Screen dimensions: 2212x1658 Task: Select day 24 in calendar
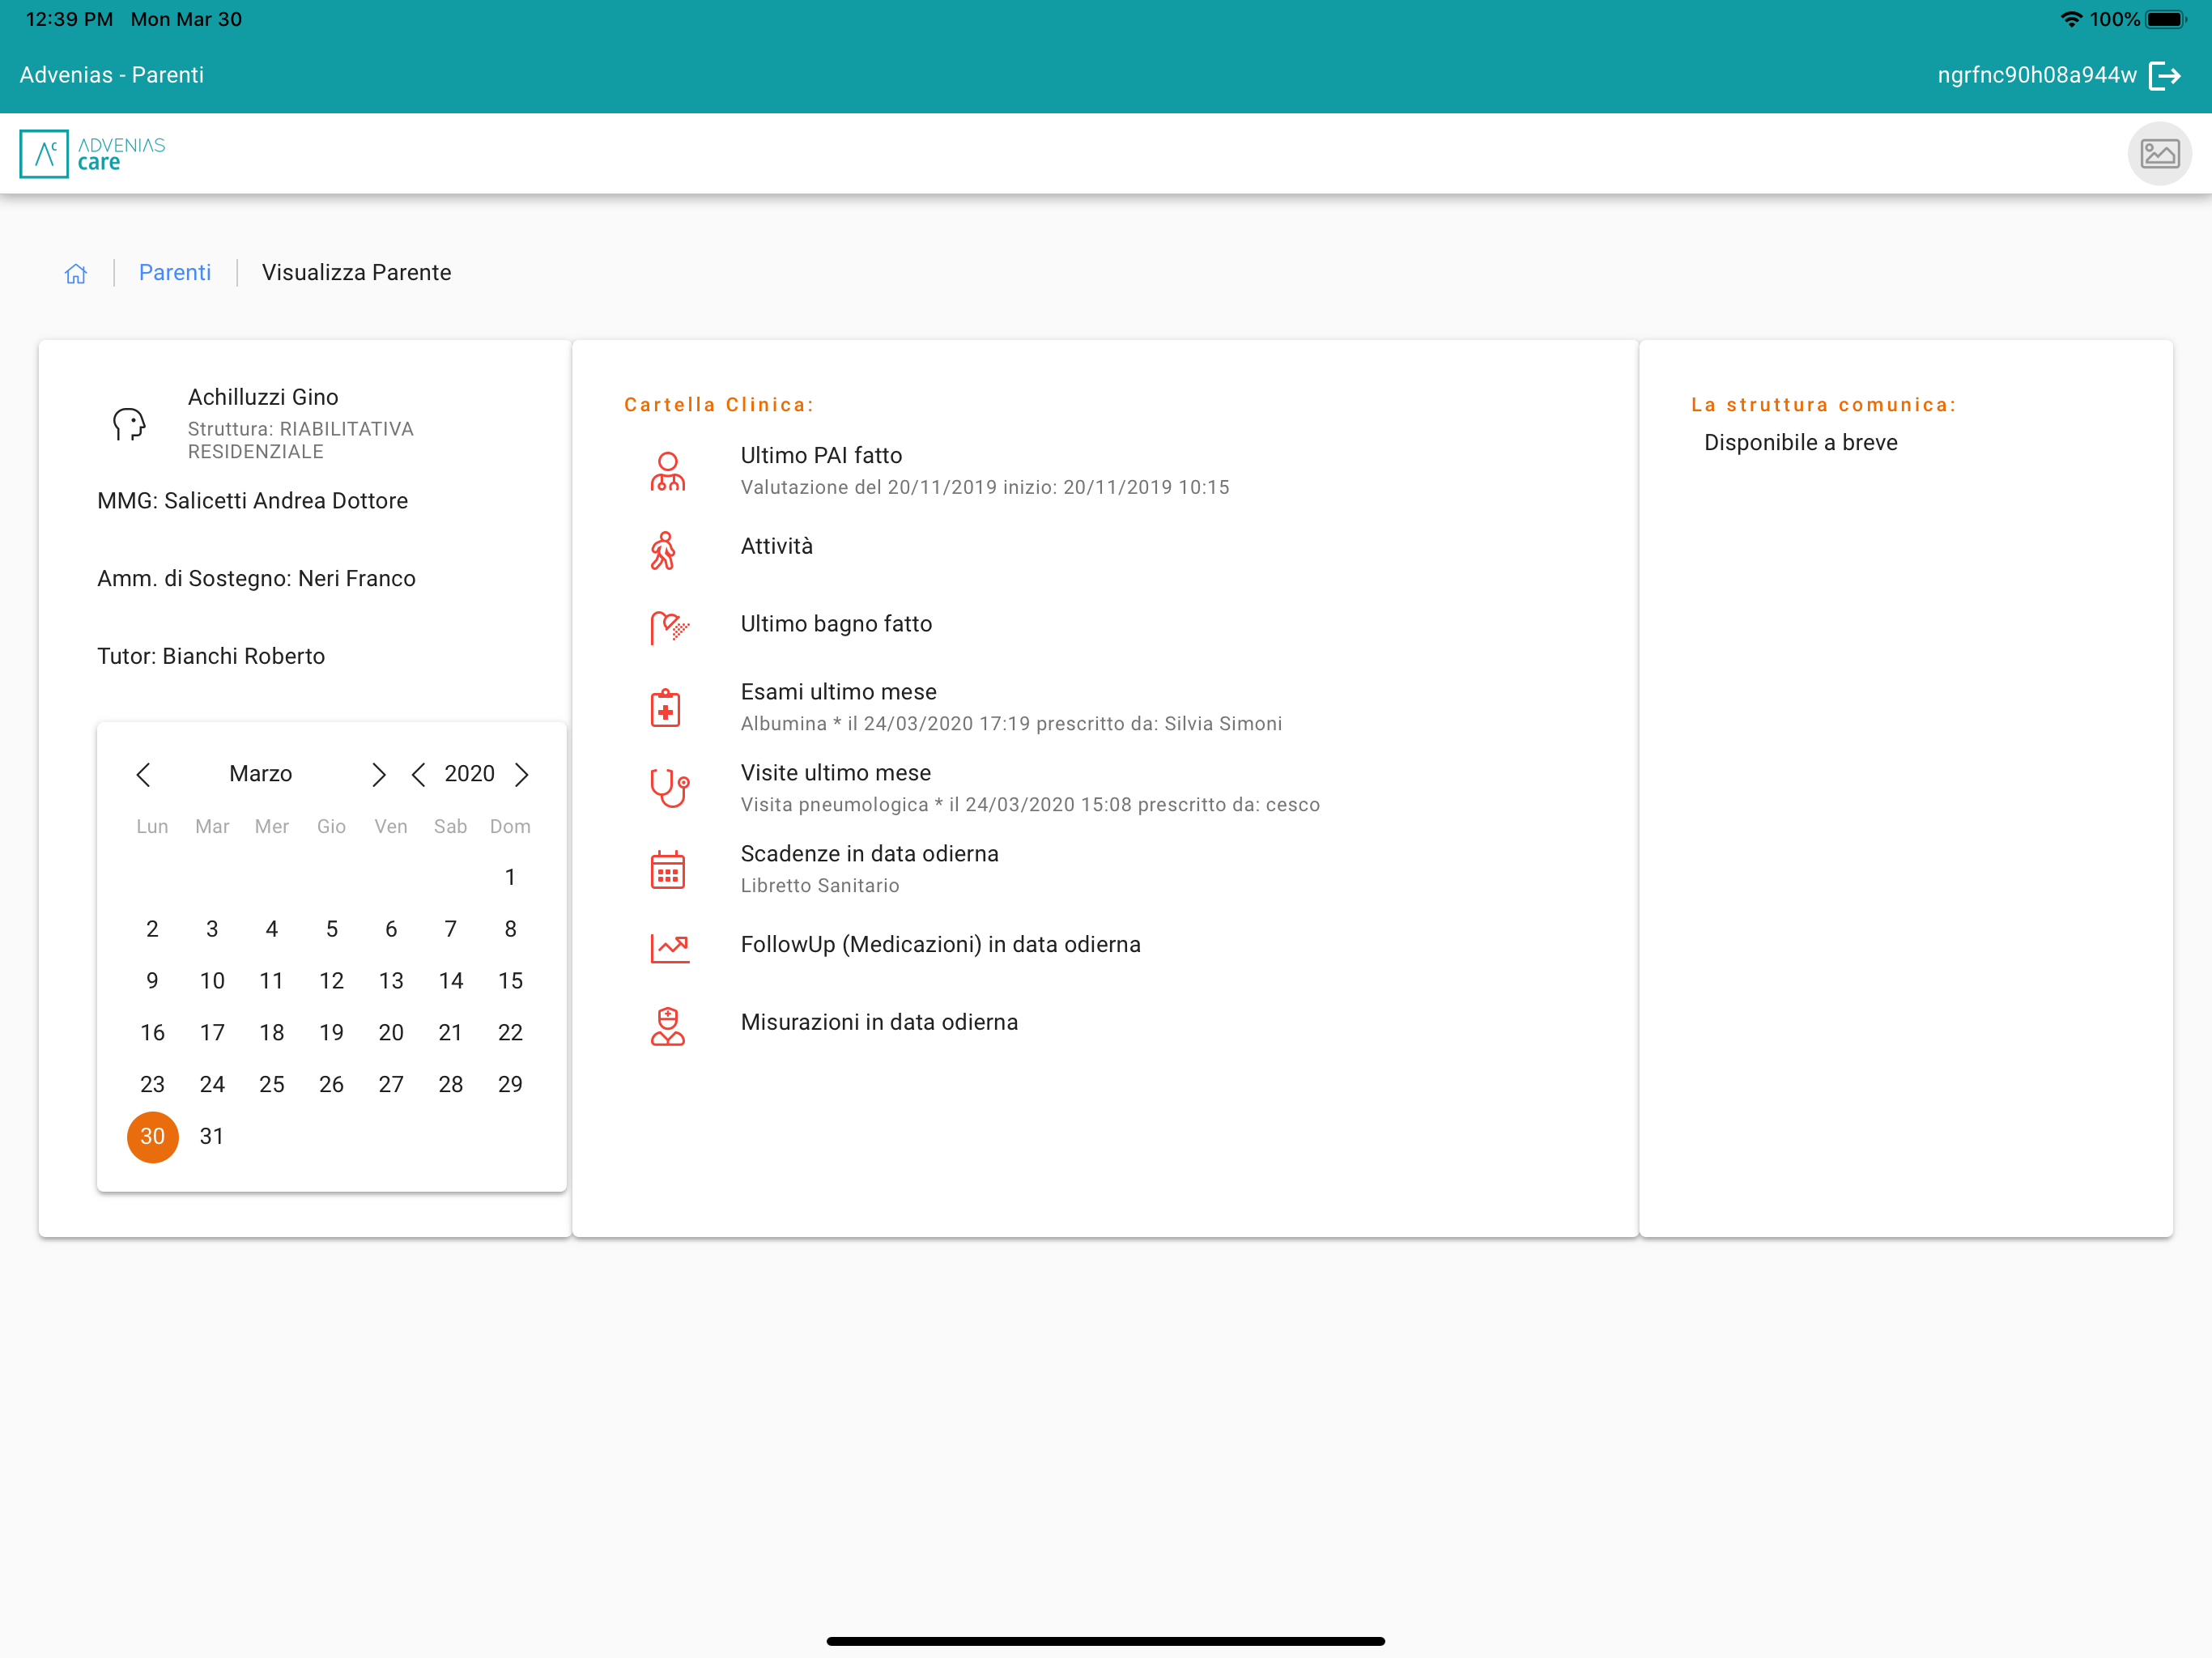coord(212,1085)
